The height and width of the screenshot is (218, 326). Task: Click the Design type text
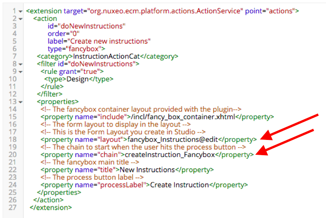(78, 79)
